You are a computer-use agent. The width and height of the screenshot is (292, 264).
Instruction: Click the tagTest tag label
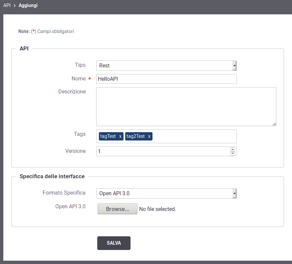(x=108, y=136)
